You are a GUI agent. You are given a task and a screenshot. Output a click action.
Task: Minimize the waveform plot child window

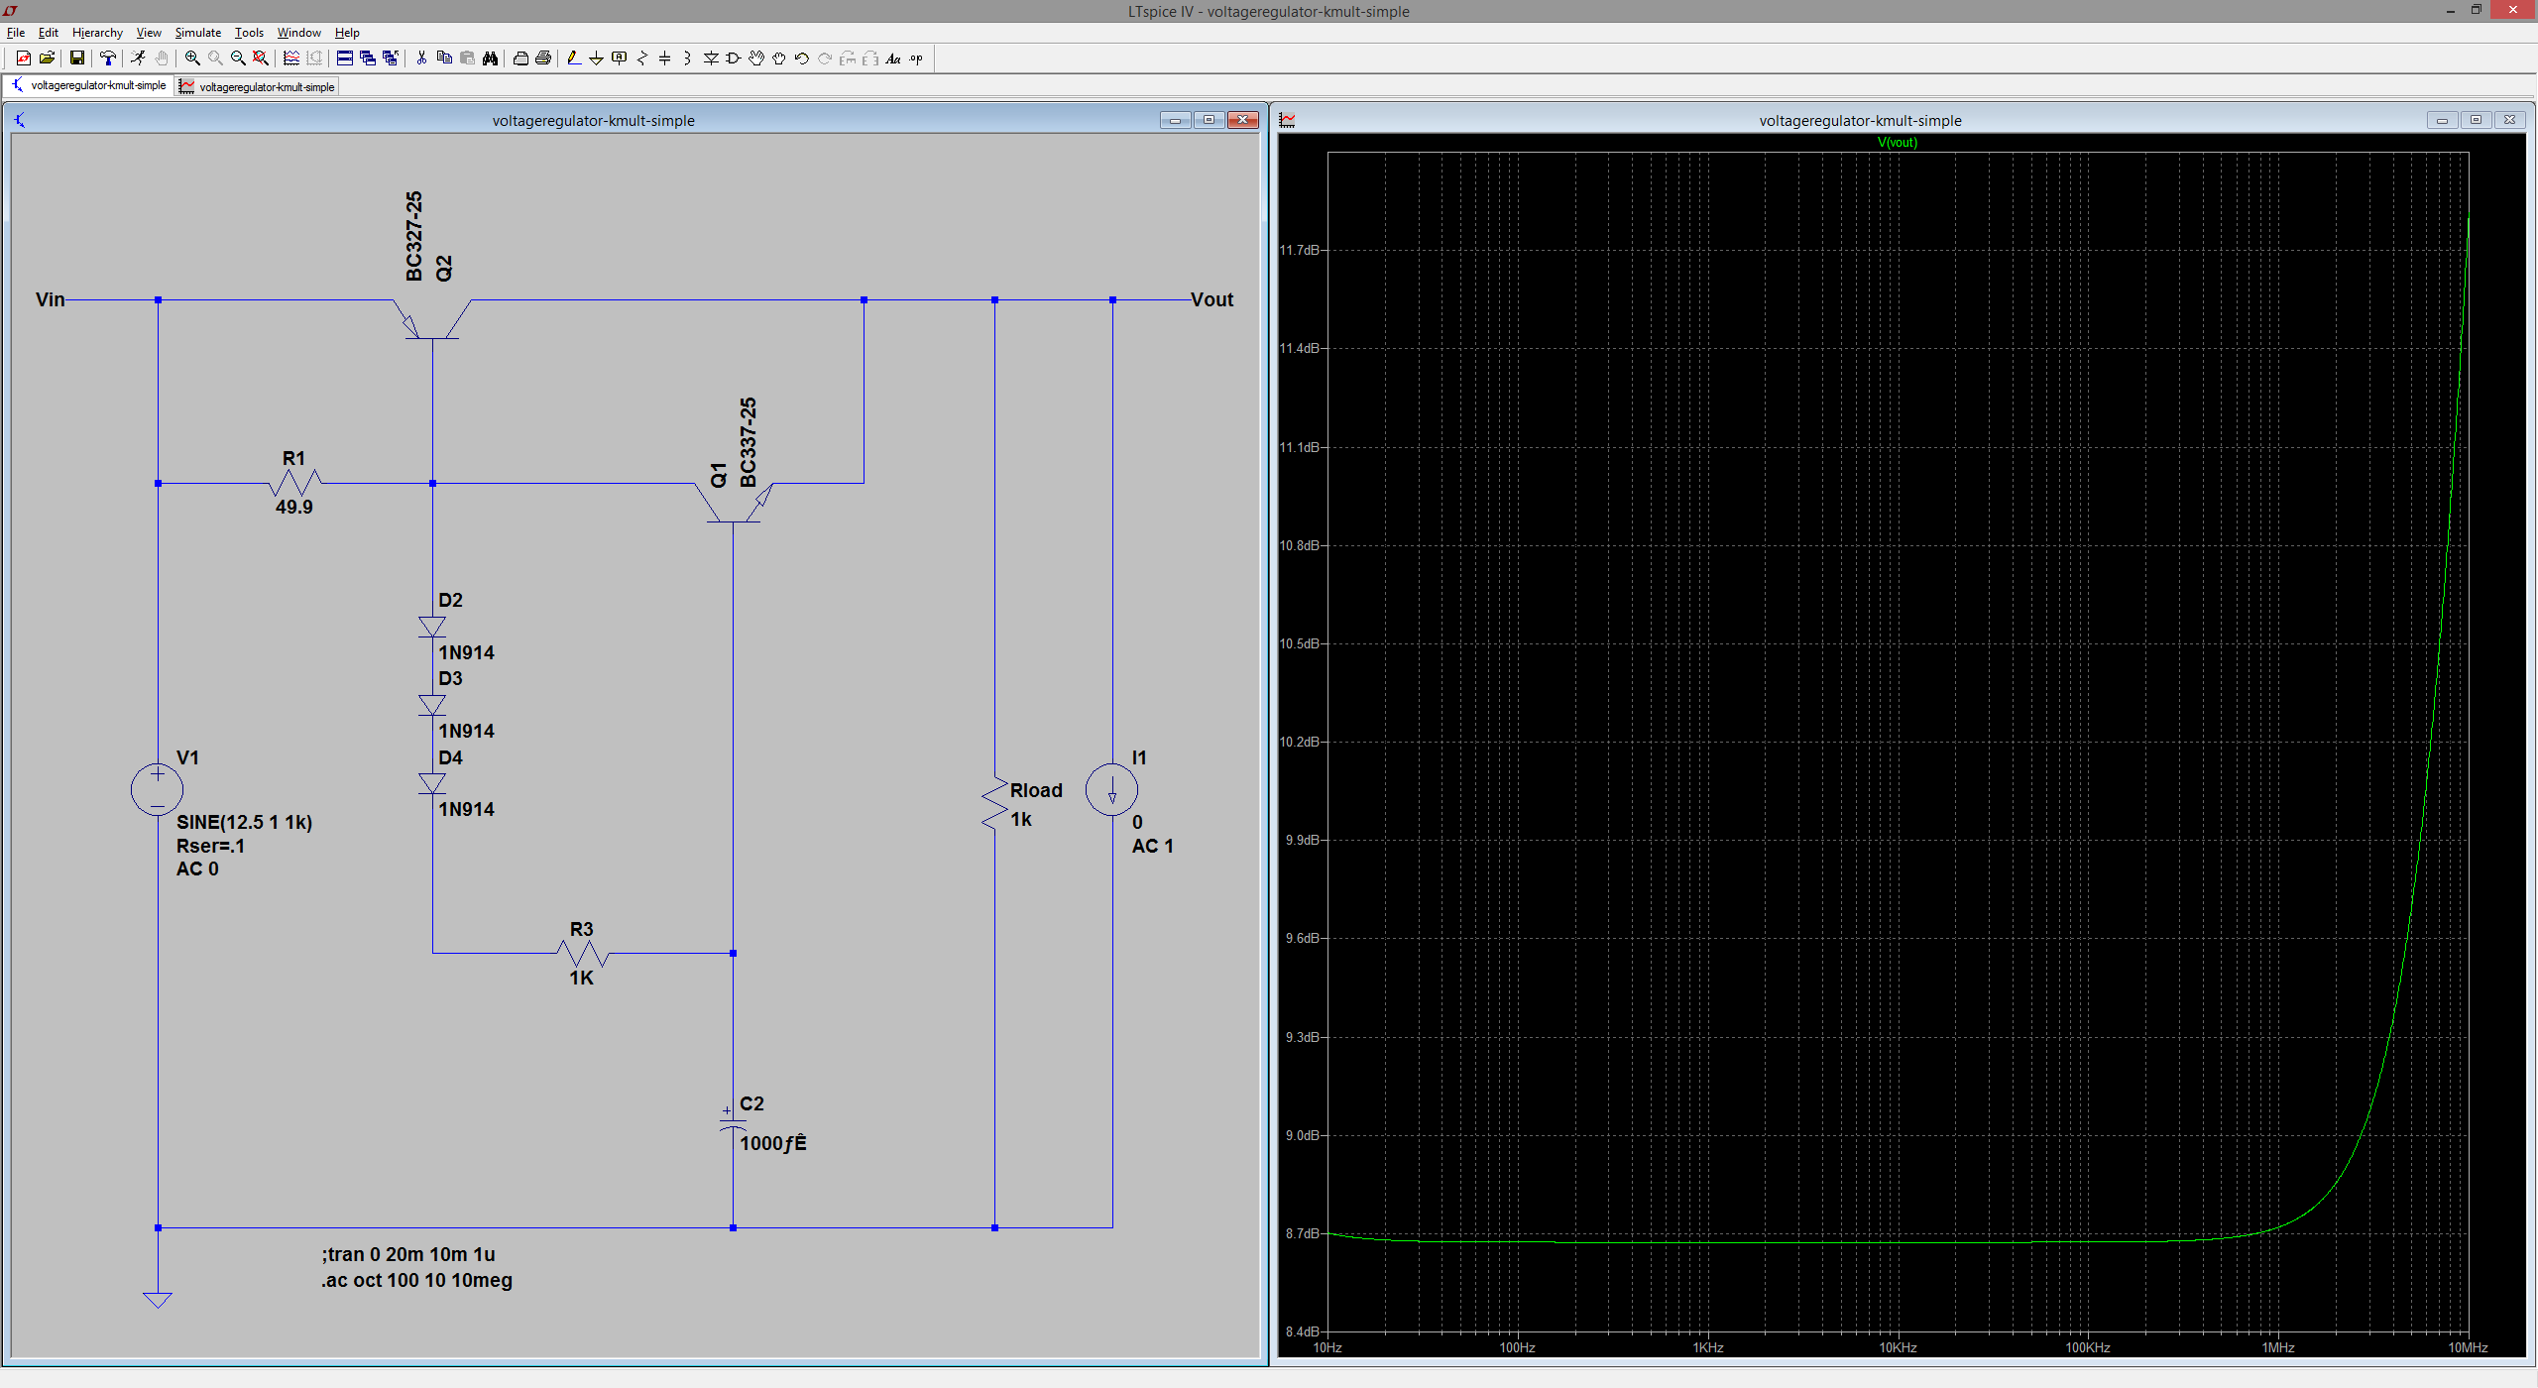[2442, 120]
